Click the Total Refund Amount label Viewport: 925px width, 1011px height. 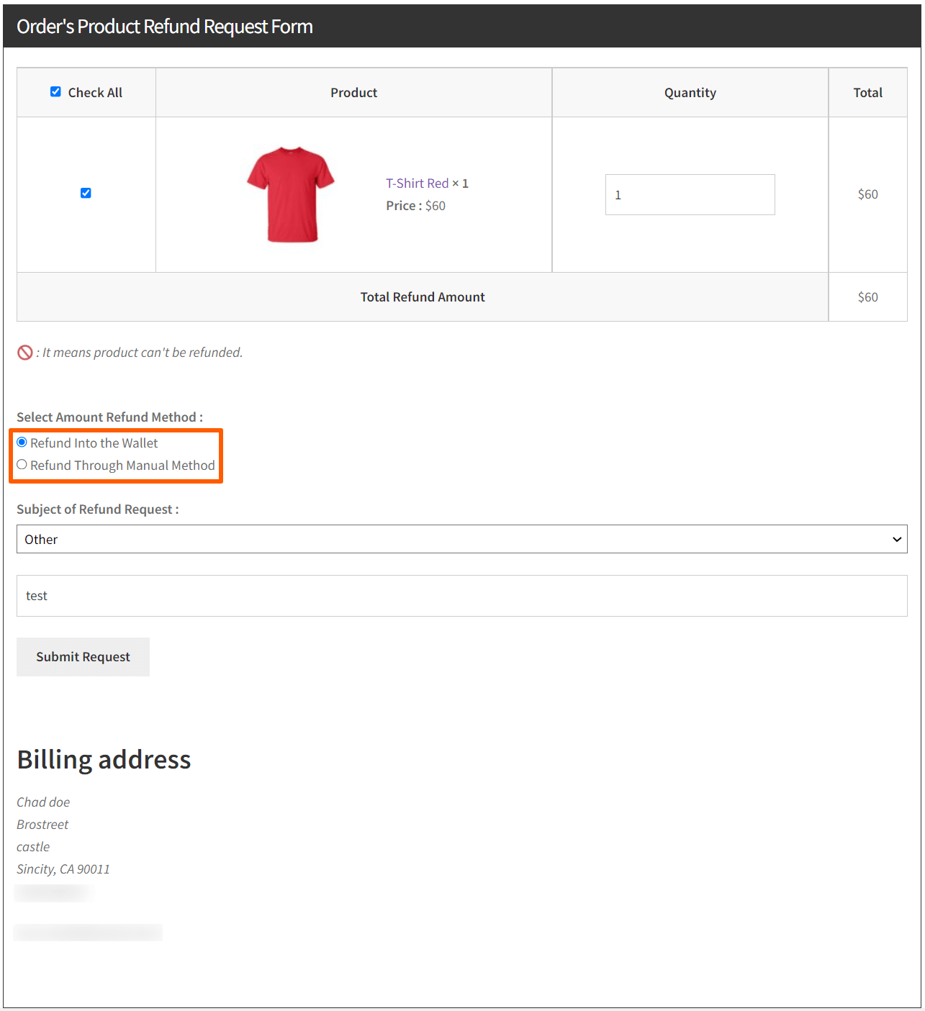tap(423, 297)
